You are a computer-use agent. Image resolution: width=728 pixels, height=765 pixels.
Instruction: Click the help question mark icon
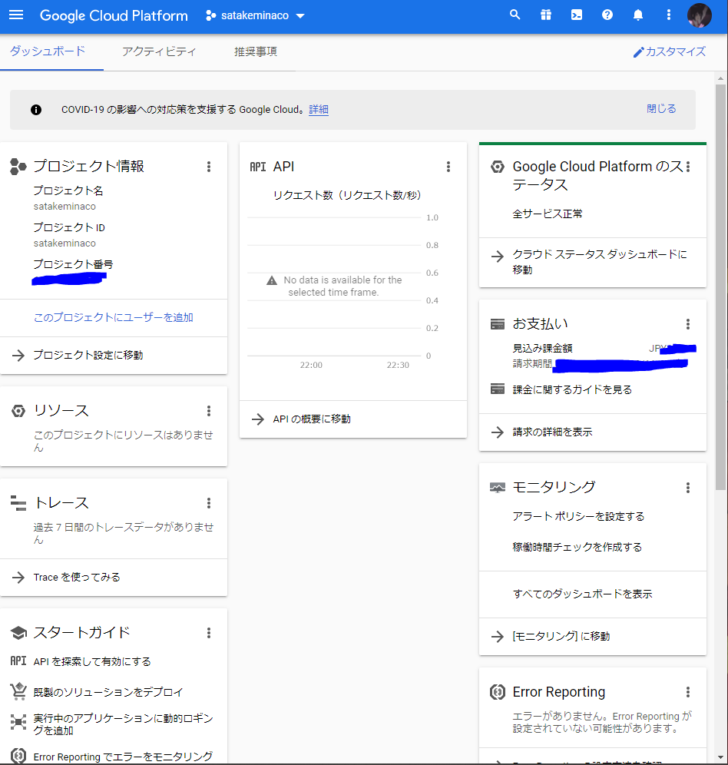pyautogui.click(x=607, y=15)
